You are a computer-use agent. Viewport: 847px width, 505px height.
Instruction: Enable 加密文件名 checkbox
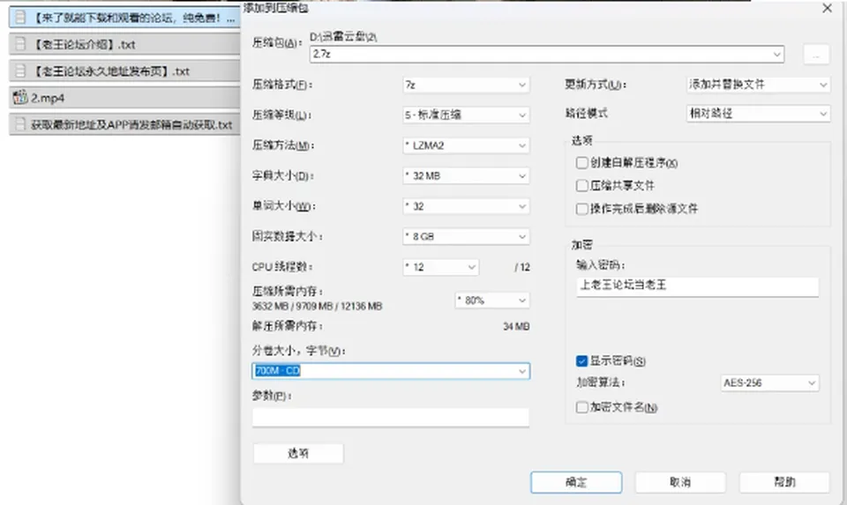tap(581, 407)
